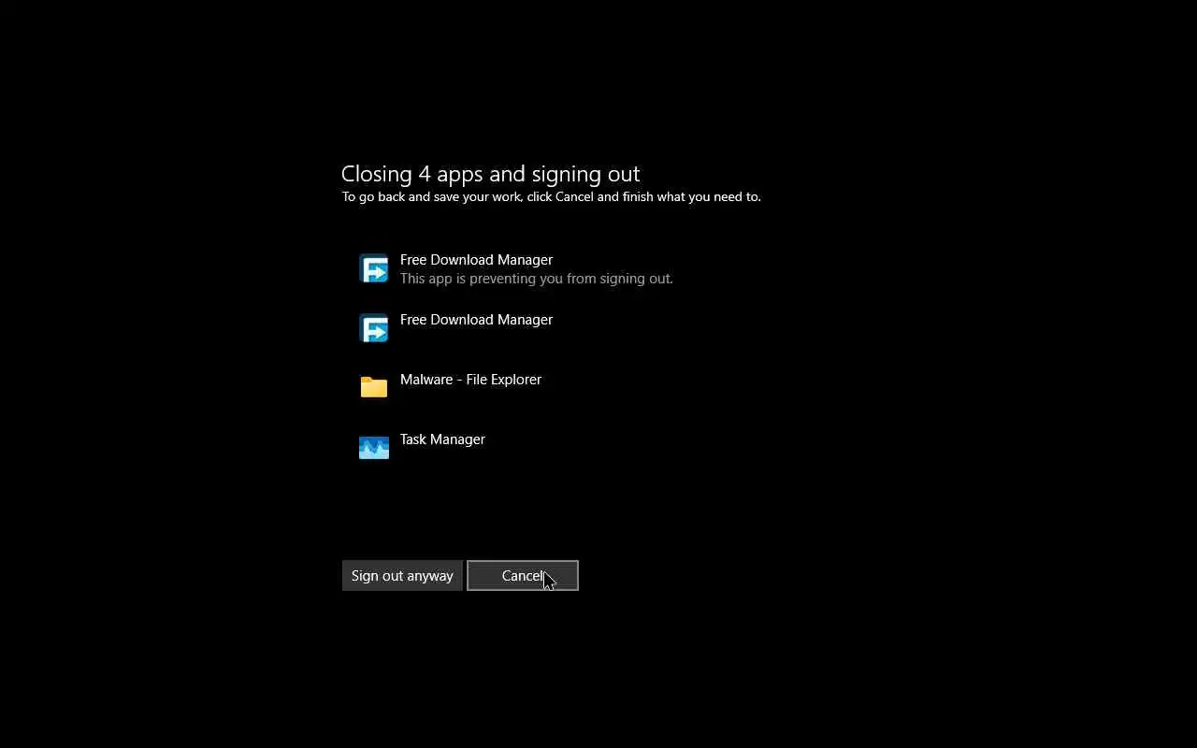
Task: Select the 'Task Manager' label
Action: coord(442,439)
